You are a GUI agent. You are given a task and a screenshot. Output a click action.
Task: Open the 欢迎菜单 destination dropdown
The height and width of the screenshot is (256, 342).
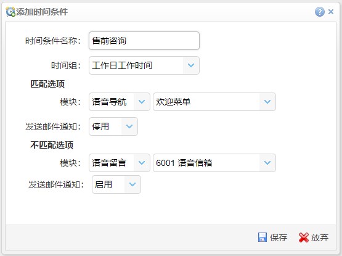(267, 102)
